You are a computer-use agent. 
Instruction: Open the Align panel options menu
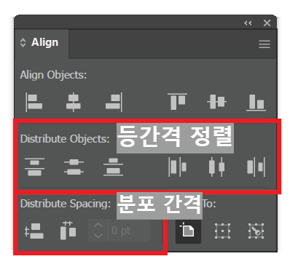pyautogui.click(x=264, y=44)
